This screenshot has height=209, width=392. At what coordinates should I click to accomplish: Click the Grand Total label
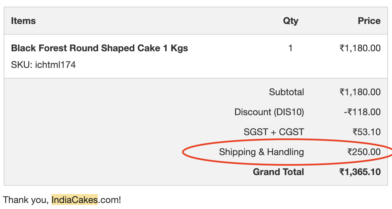pos(278,172)
